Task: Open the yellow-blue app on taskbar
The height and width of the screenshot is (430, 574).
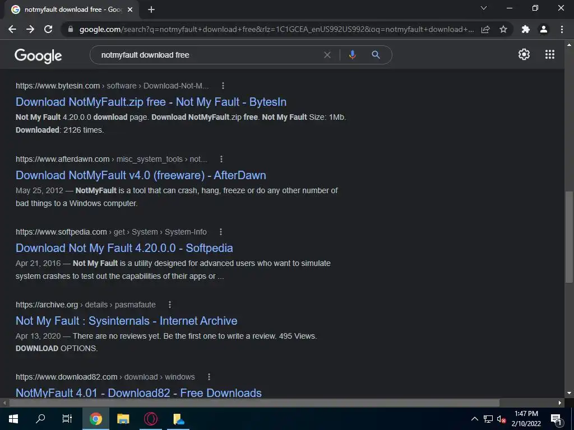Action: click(178, 419)
